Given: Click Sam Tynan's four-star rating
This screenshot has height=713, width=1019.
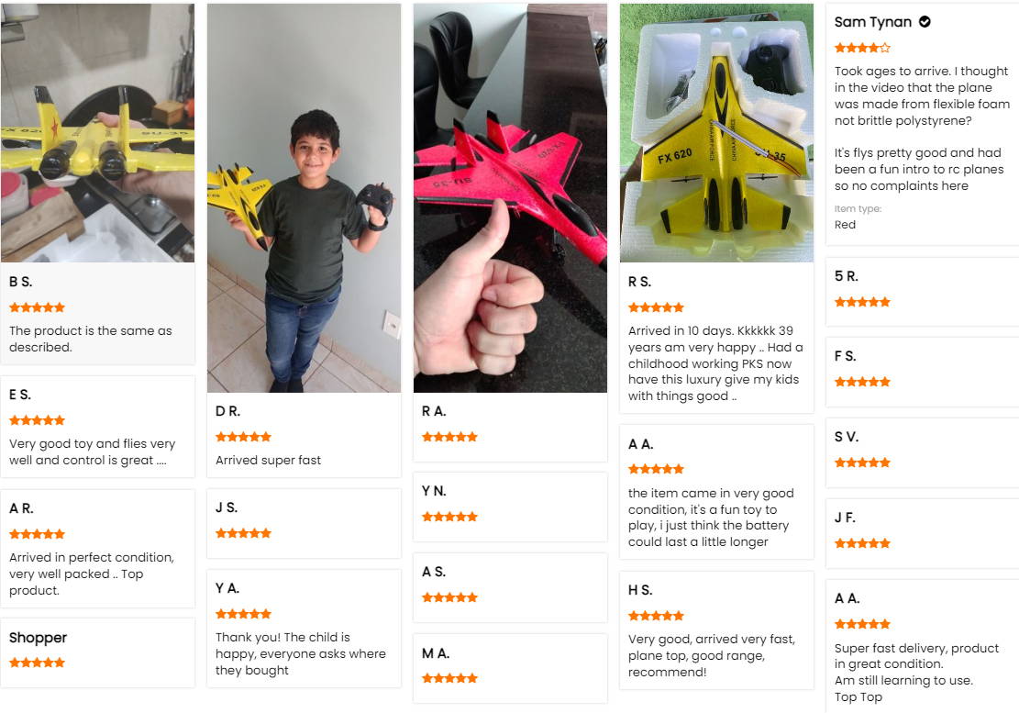Looking at the screenshot, I should 862,48.
